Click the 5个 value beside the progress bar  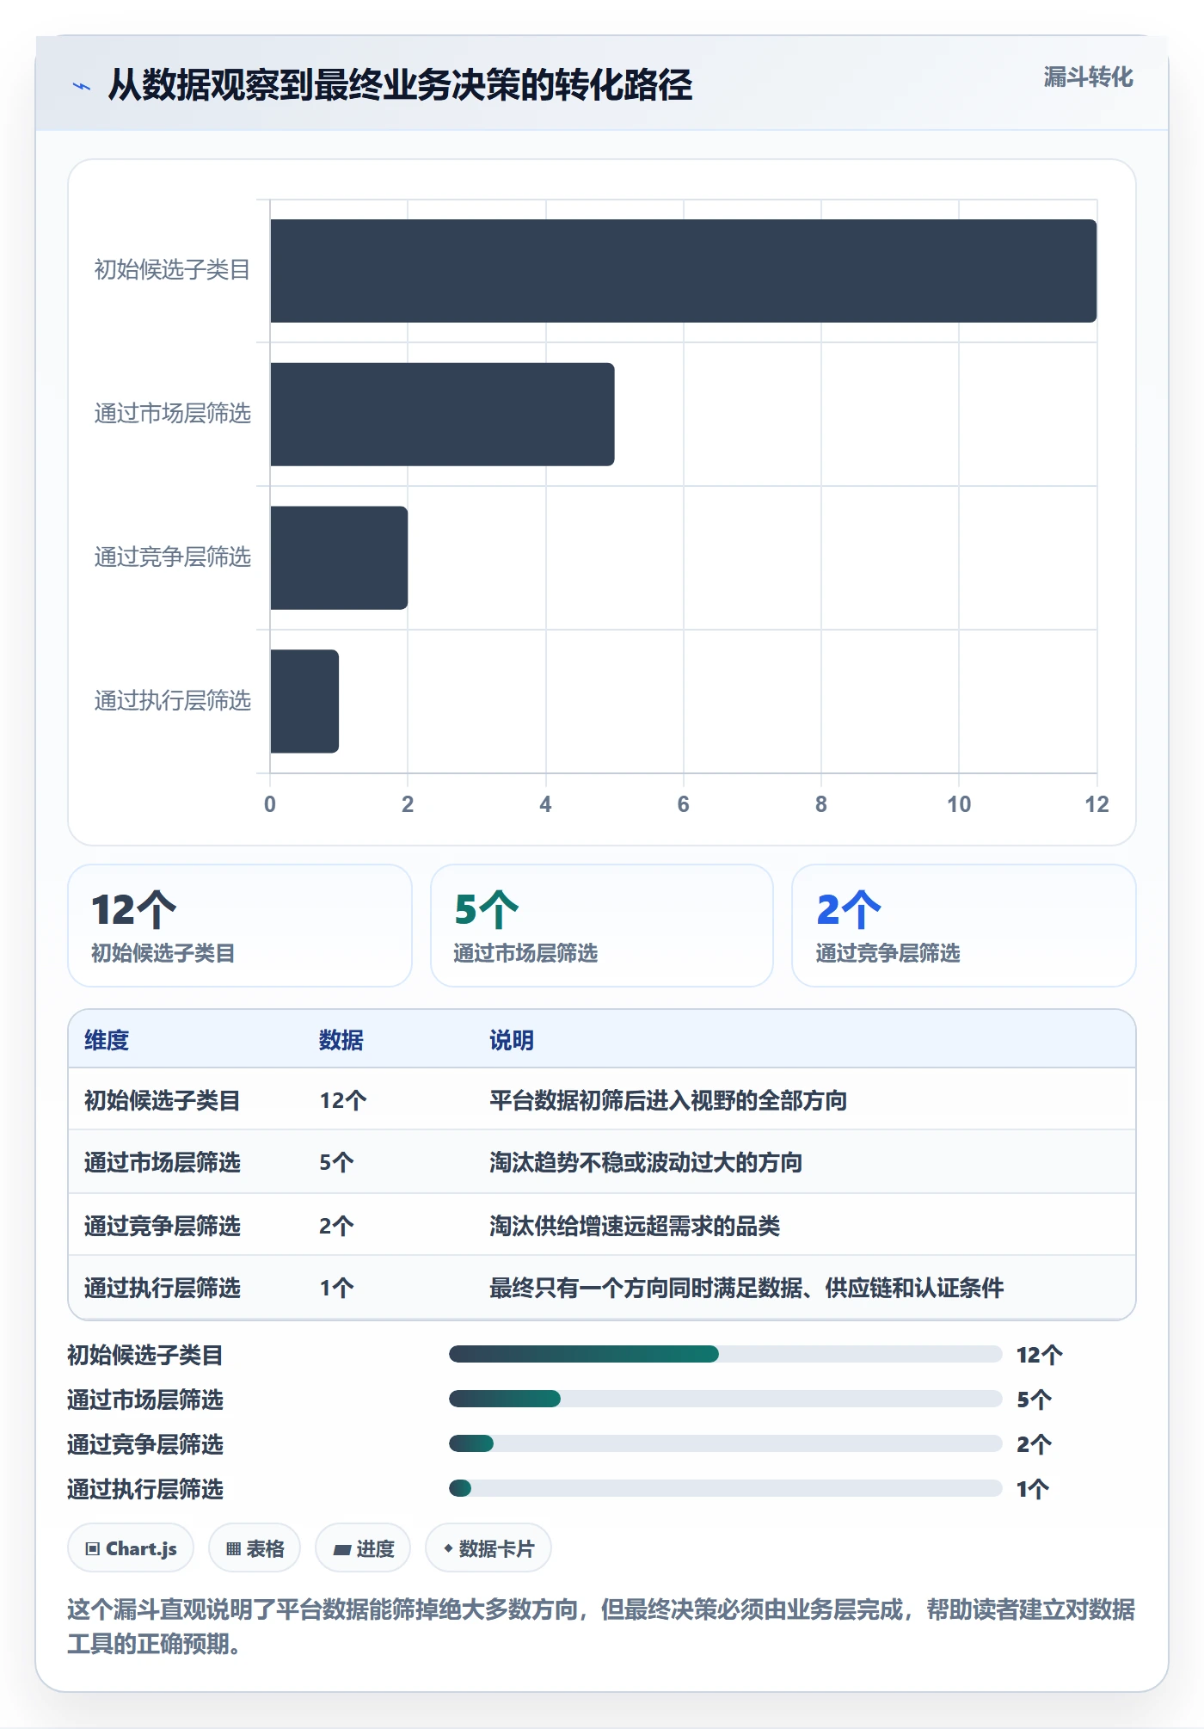(x=1034, y=1400)
